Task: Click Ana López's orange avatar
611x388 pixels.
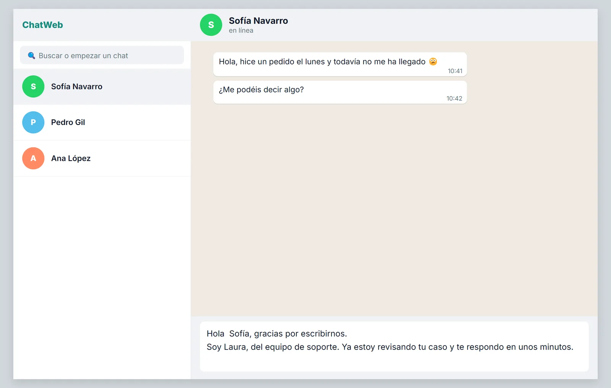Action: [33, 158]
